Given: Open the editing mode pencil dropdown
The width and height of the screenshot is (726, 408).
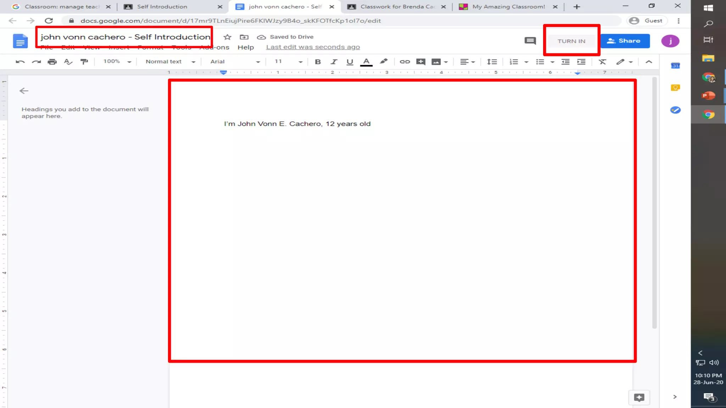Looking at the screenshot, I should (624, 62).
